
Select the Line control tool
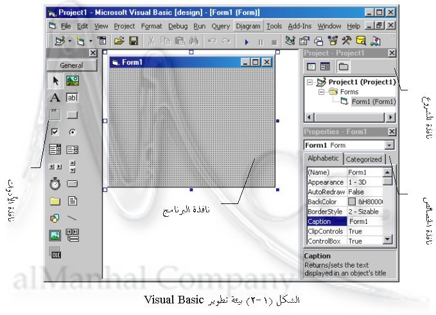pos(72,218)
